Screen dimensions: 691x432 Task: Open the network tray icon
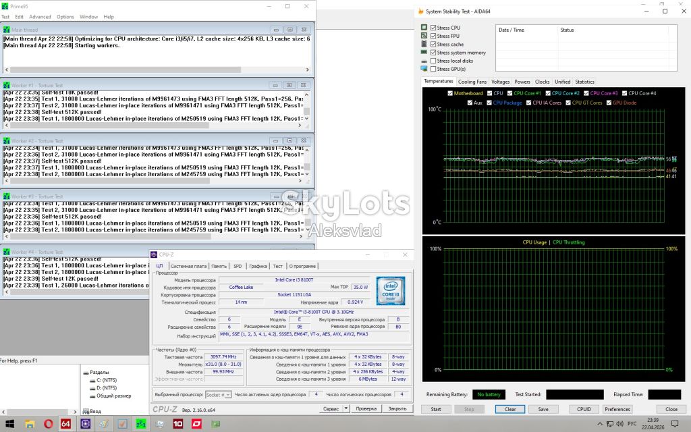(x=610, y=424)
